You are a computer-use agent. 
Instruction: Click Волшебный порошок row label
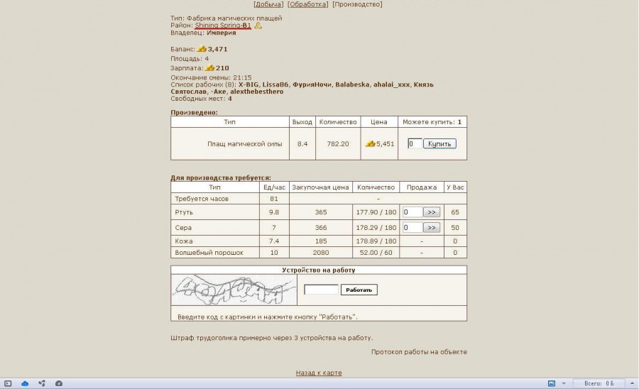209,252
